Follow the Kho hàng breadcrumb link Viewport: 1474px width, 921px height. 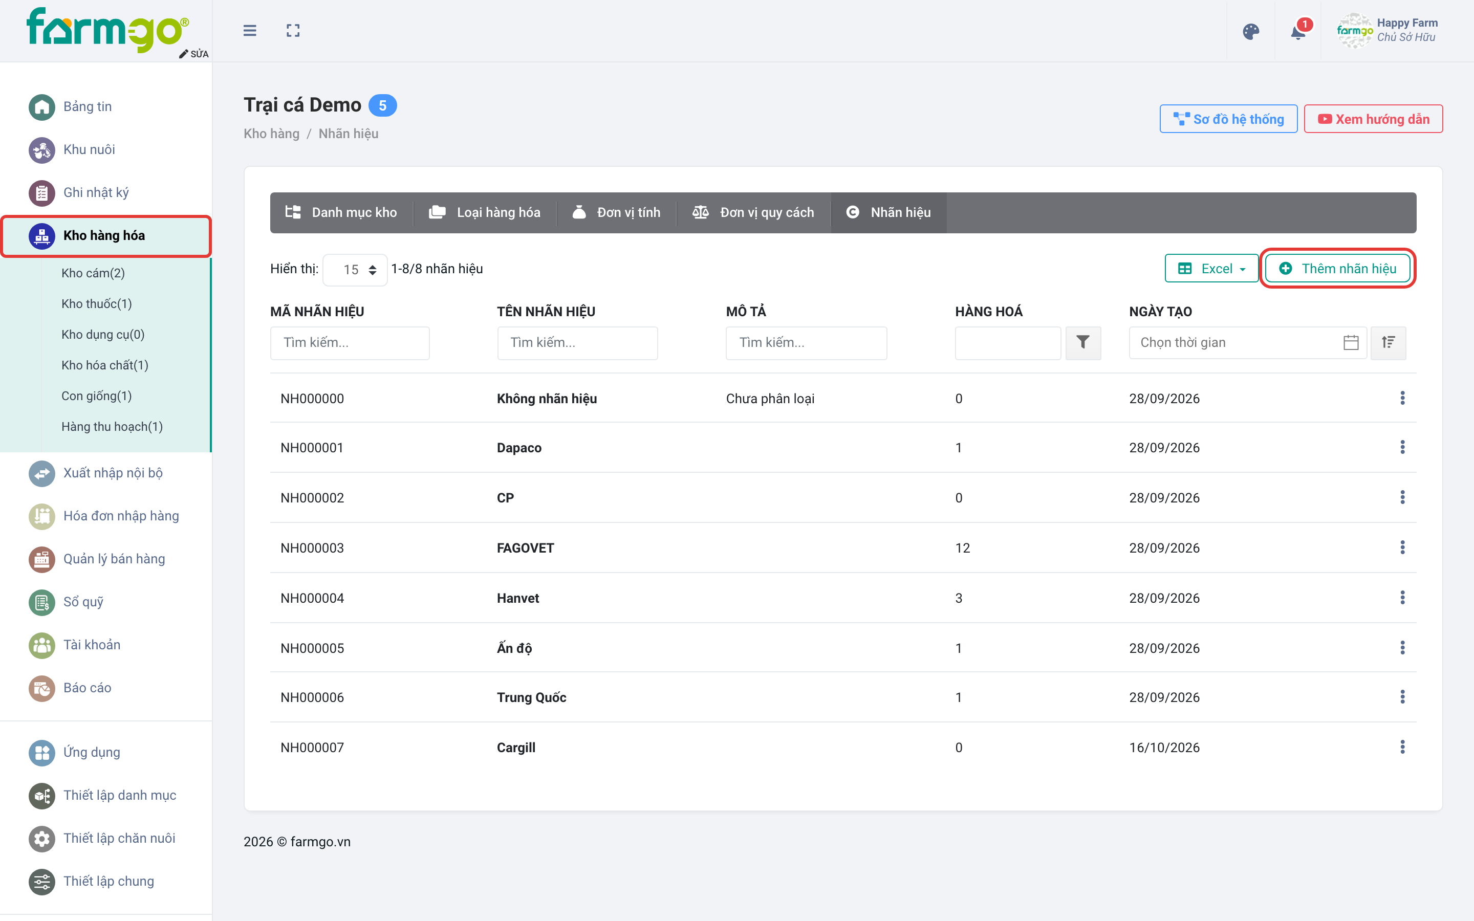pyautogui.click(x=272, y=134)
